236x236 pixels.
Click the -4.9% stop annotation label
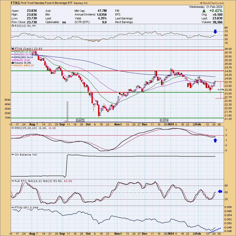pyautogui.click(x=221, y=90)
